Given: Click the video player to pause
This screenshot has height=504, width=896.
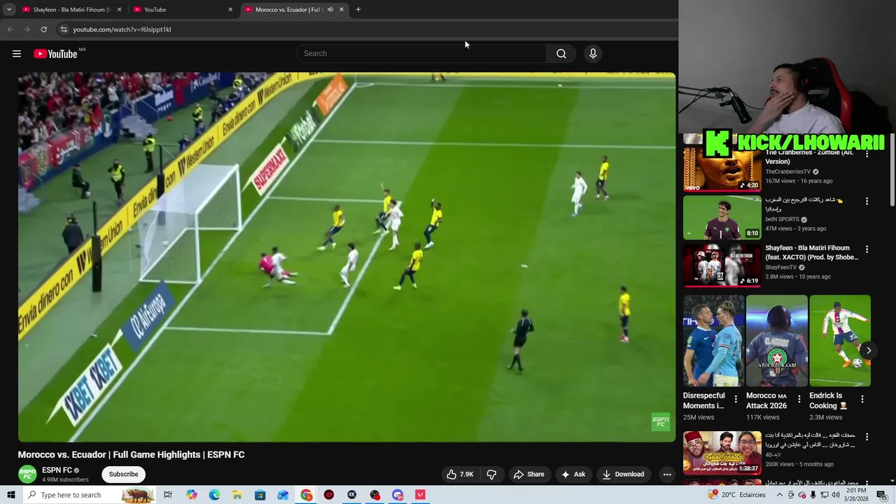Looking at the screenshot, I should tap(346, 257).
